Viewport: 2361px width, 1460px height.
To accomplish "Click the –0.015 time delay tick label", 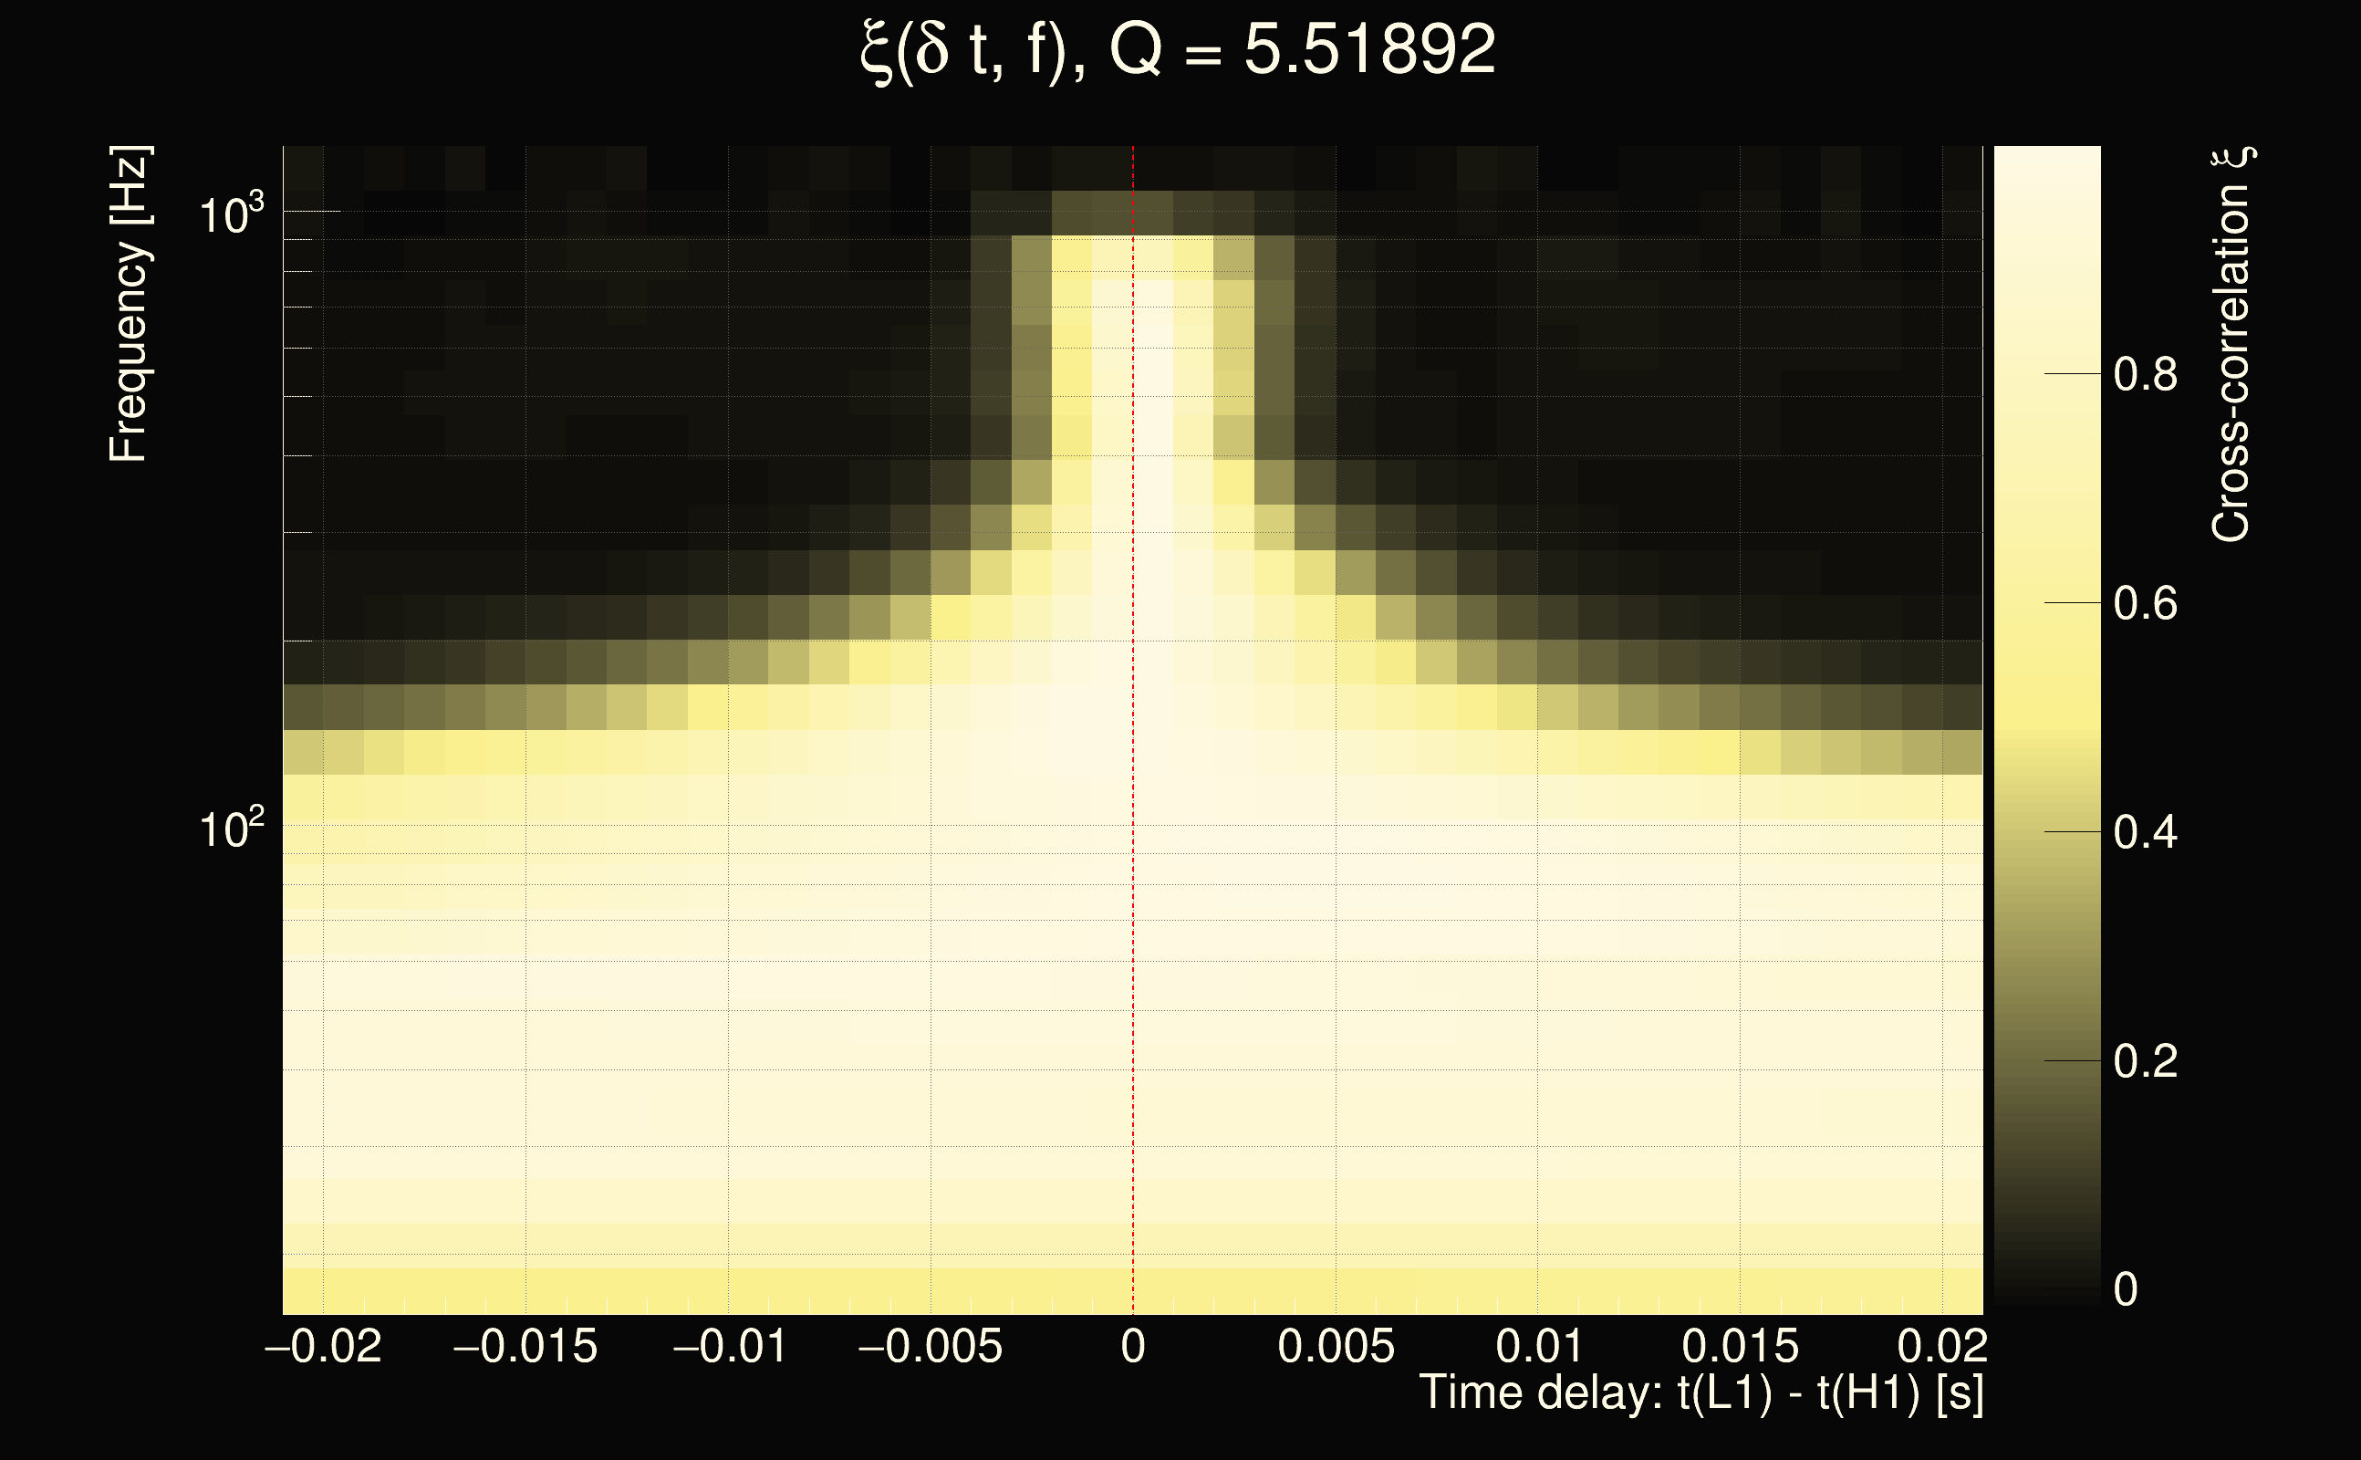I will [x=525, y=1346].
